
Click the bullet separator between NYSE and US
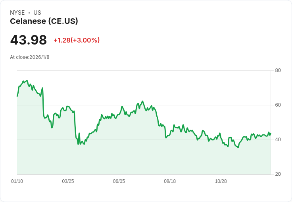(29, 13)
